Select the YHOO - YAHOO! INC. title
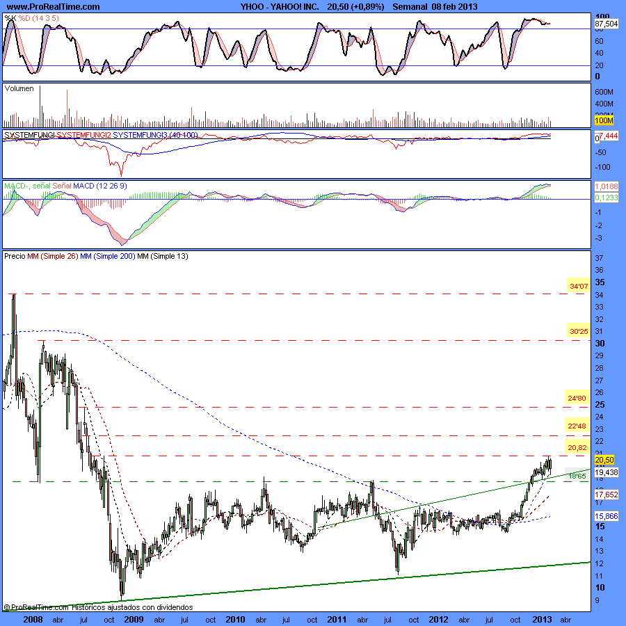This screenshot has height=626, width=626. [280, 7]
